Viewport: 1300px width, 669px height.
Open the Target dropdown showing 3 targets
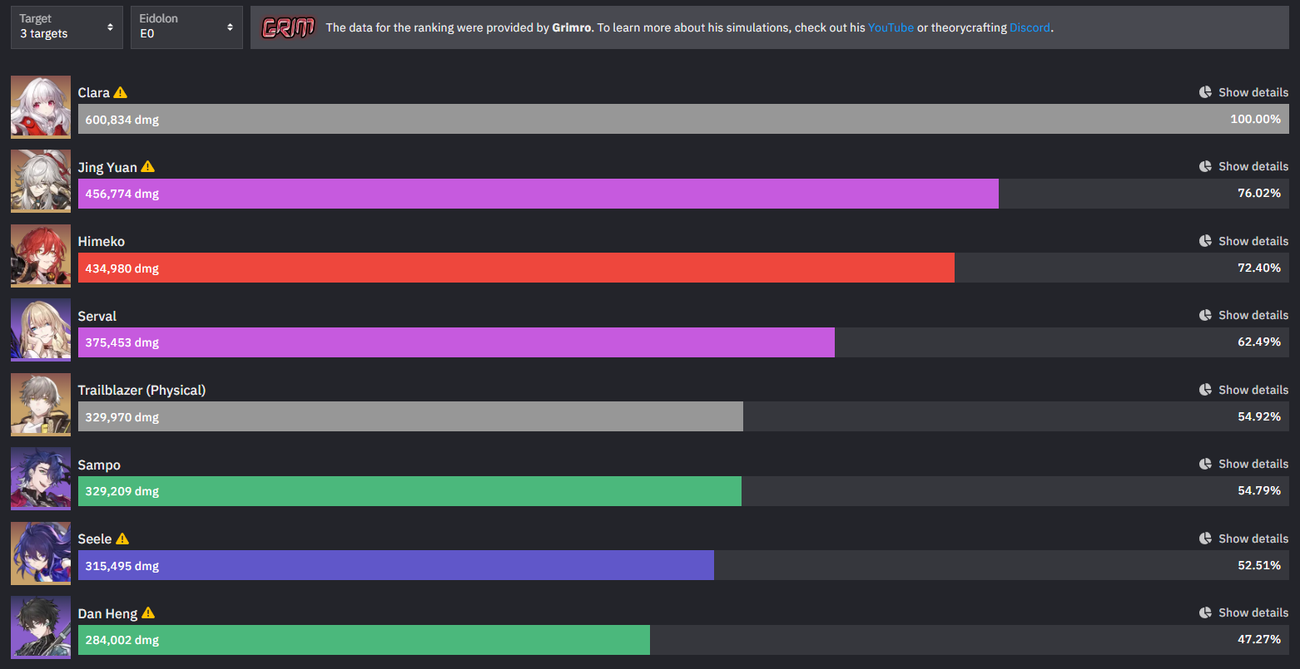coord(67,27)
